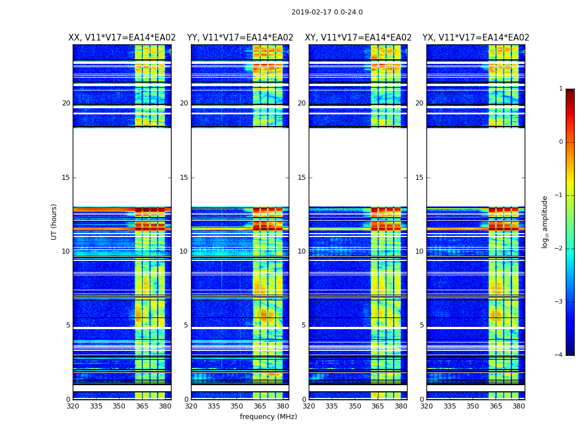The width and height of the screenshot is (583, 444).
Task: Click the dark red top of the colorbar
Action: 570,92
